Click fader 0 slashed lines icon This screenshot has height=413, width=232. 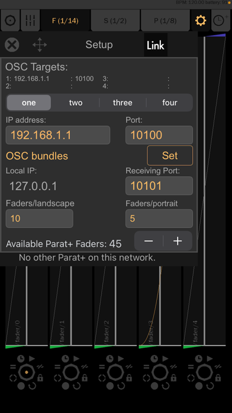(40, 367)
